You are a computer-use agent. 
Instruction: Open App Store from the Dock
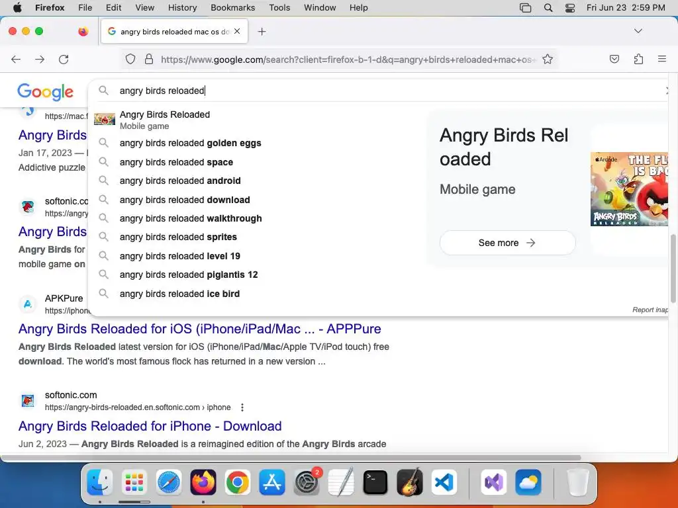[x=271, y=482]
